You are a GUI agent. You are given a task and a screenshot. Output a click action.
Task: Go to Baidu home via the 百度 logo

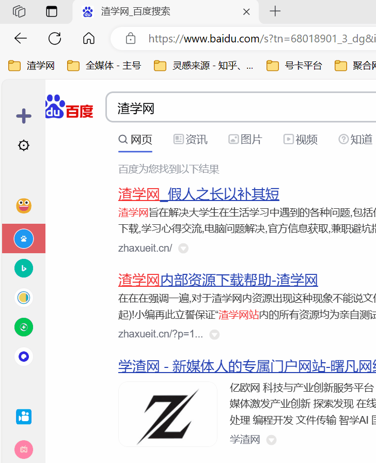[69, 107]
